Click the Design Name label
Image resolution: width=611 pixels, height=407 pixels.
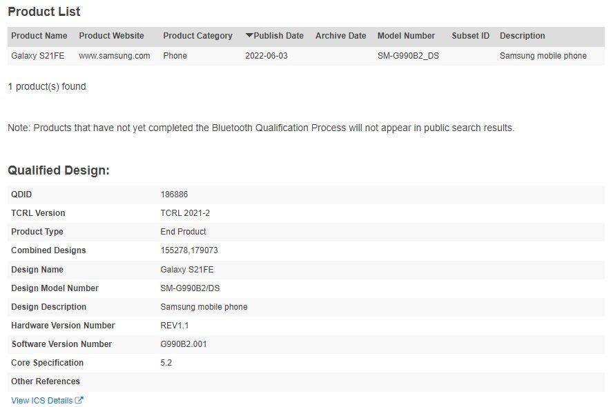(x=37, y=270)
